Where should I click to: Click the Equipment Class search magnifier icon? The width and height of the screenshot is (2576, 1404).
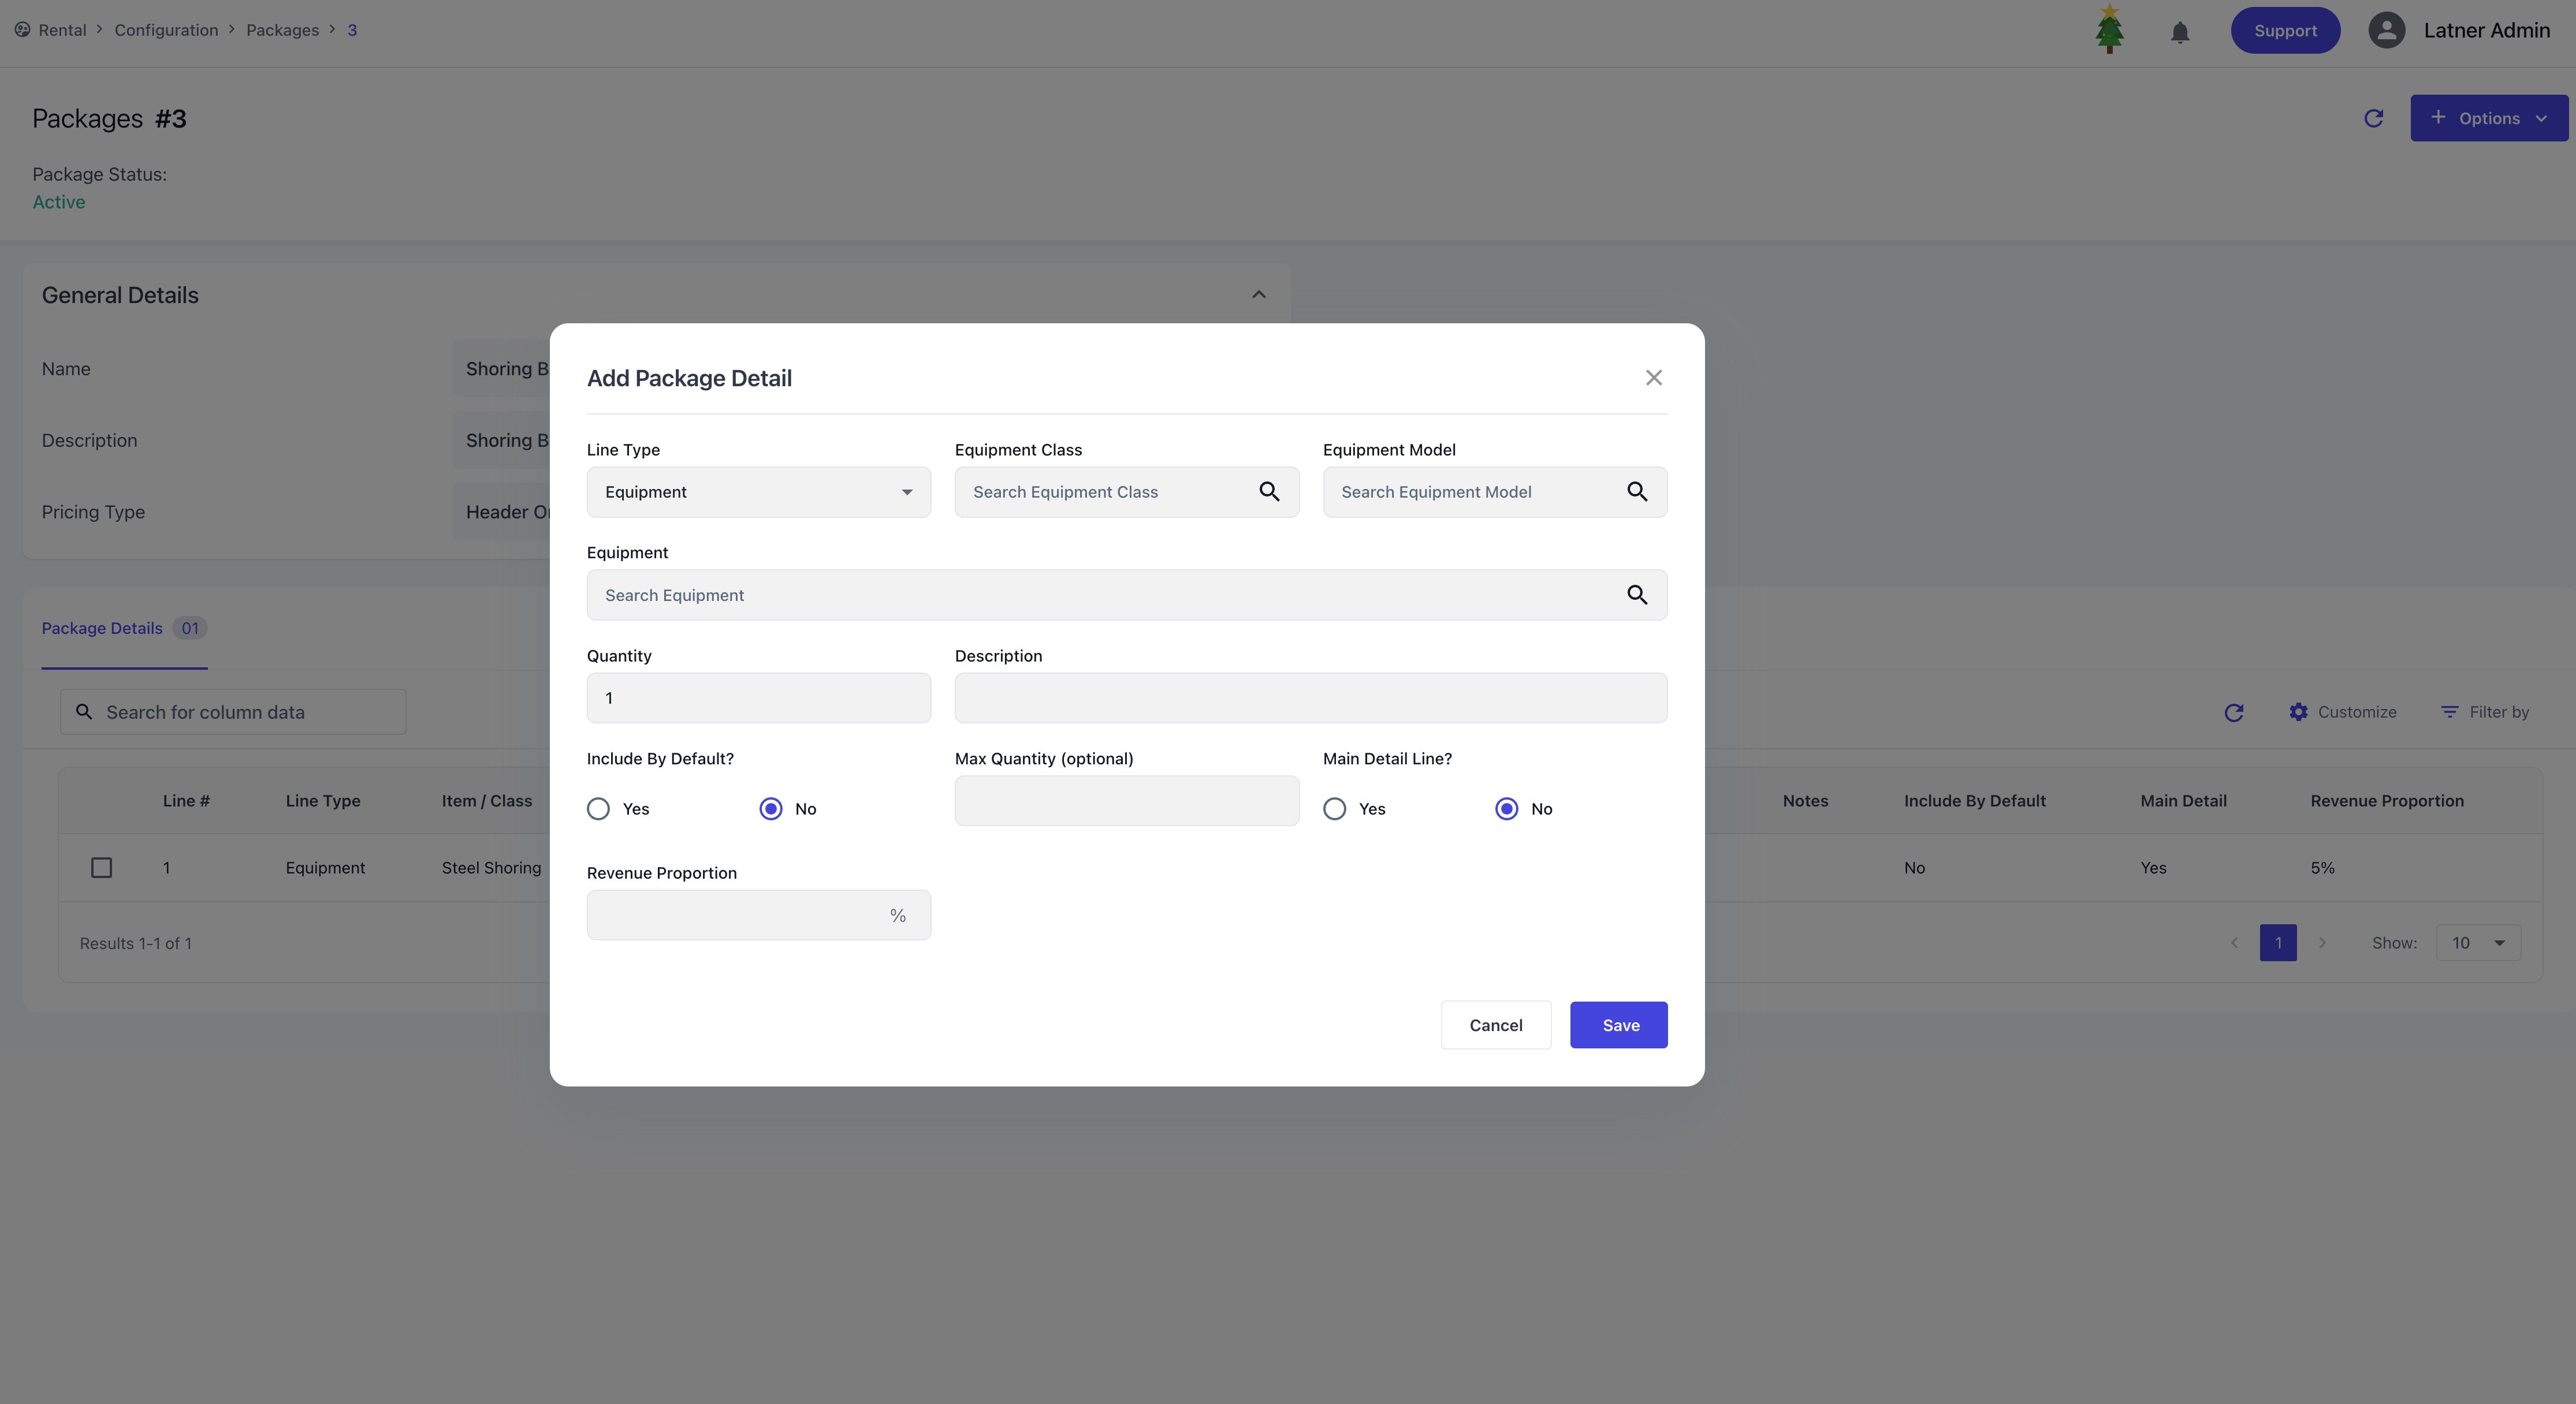pos(1269,492)
